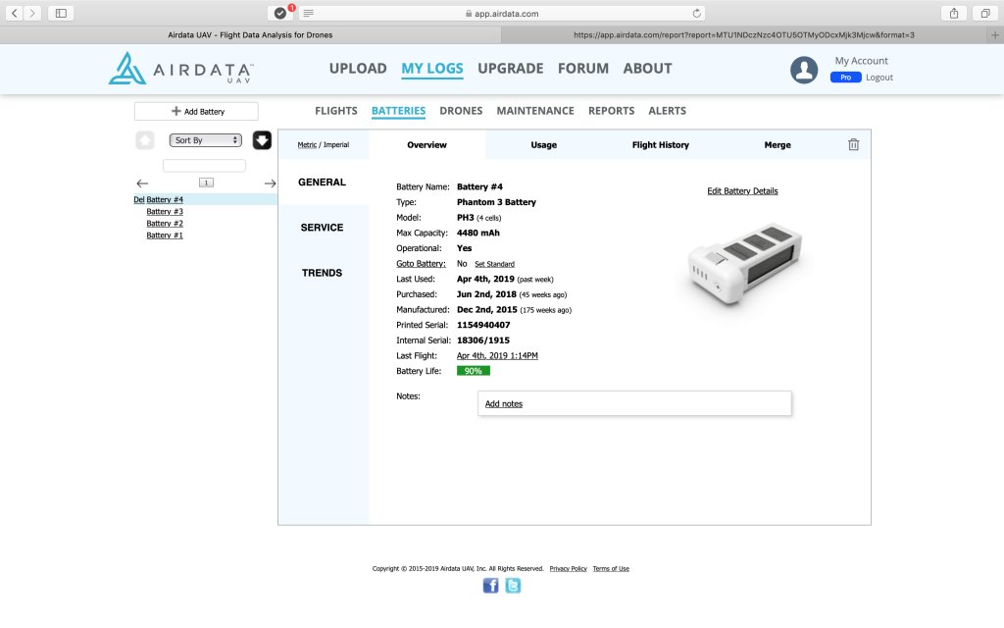Viewport: 1004px width, 628px height.
Task: Show all tabs overview button
Action: click(x=985, y=13)
